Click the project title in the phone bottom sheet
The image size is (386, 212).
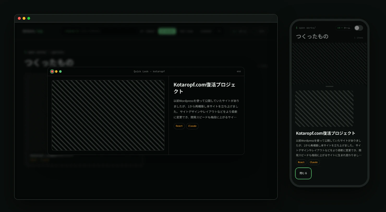point(325,133)
